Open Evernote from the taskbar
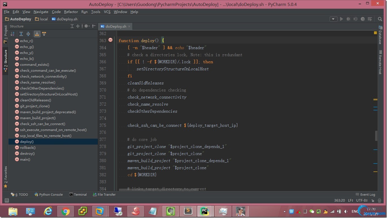This screenshot has height=218, width=387. [170, 211]
